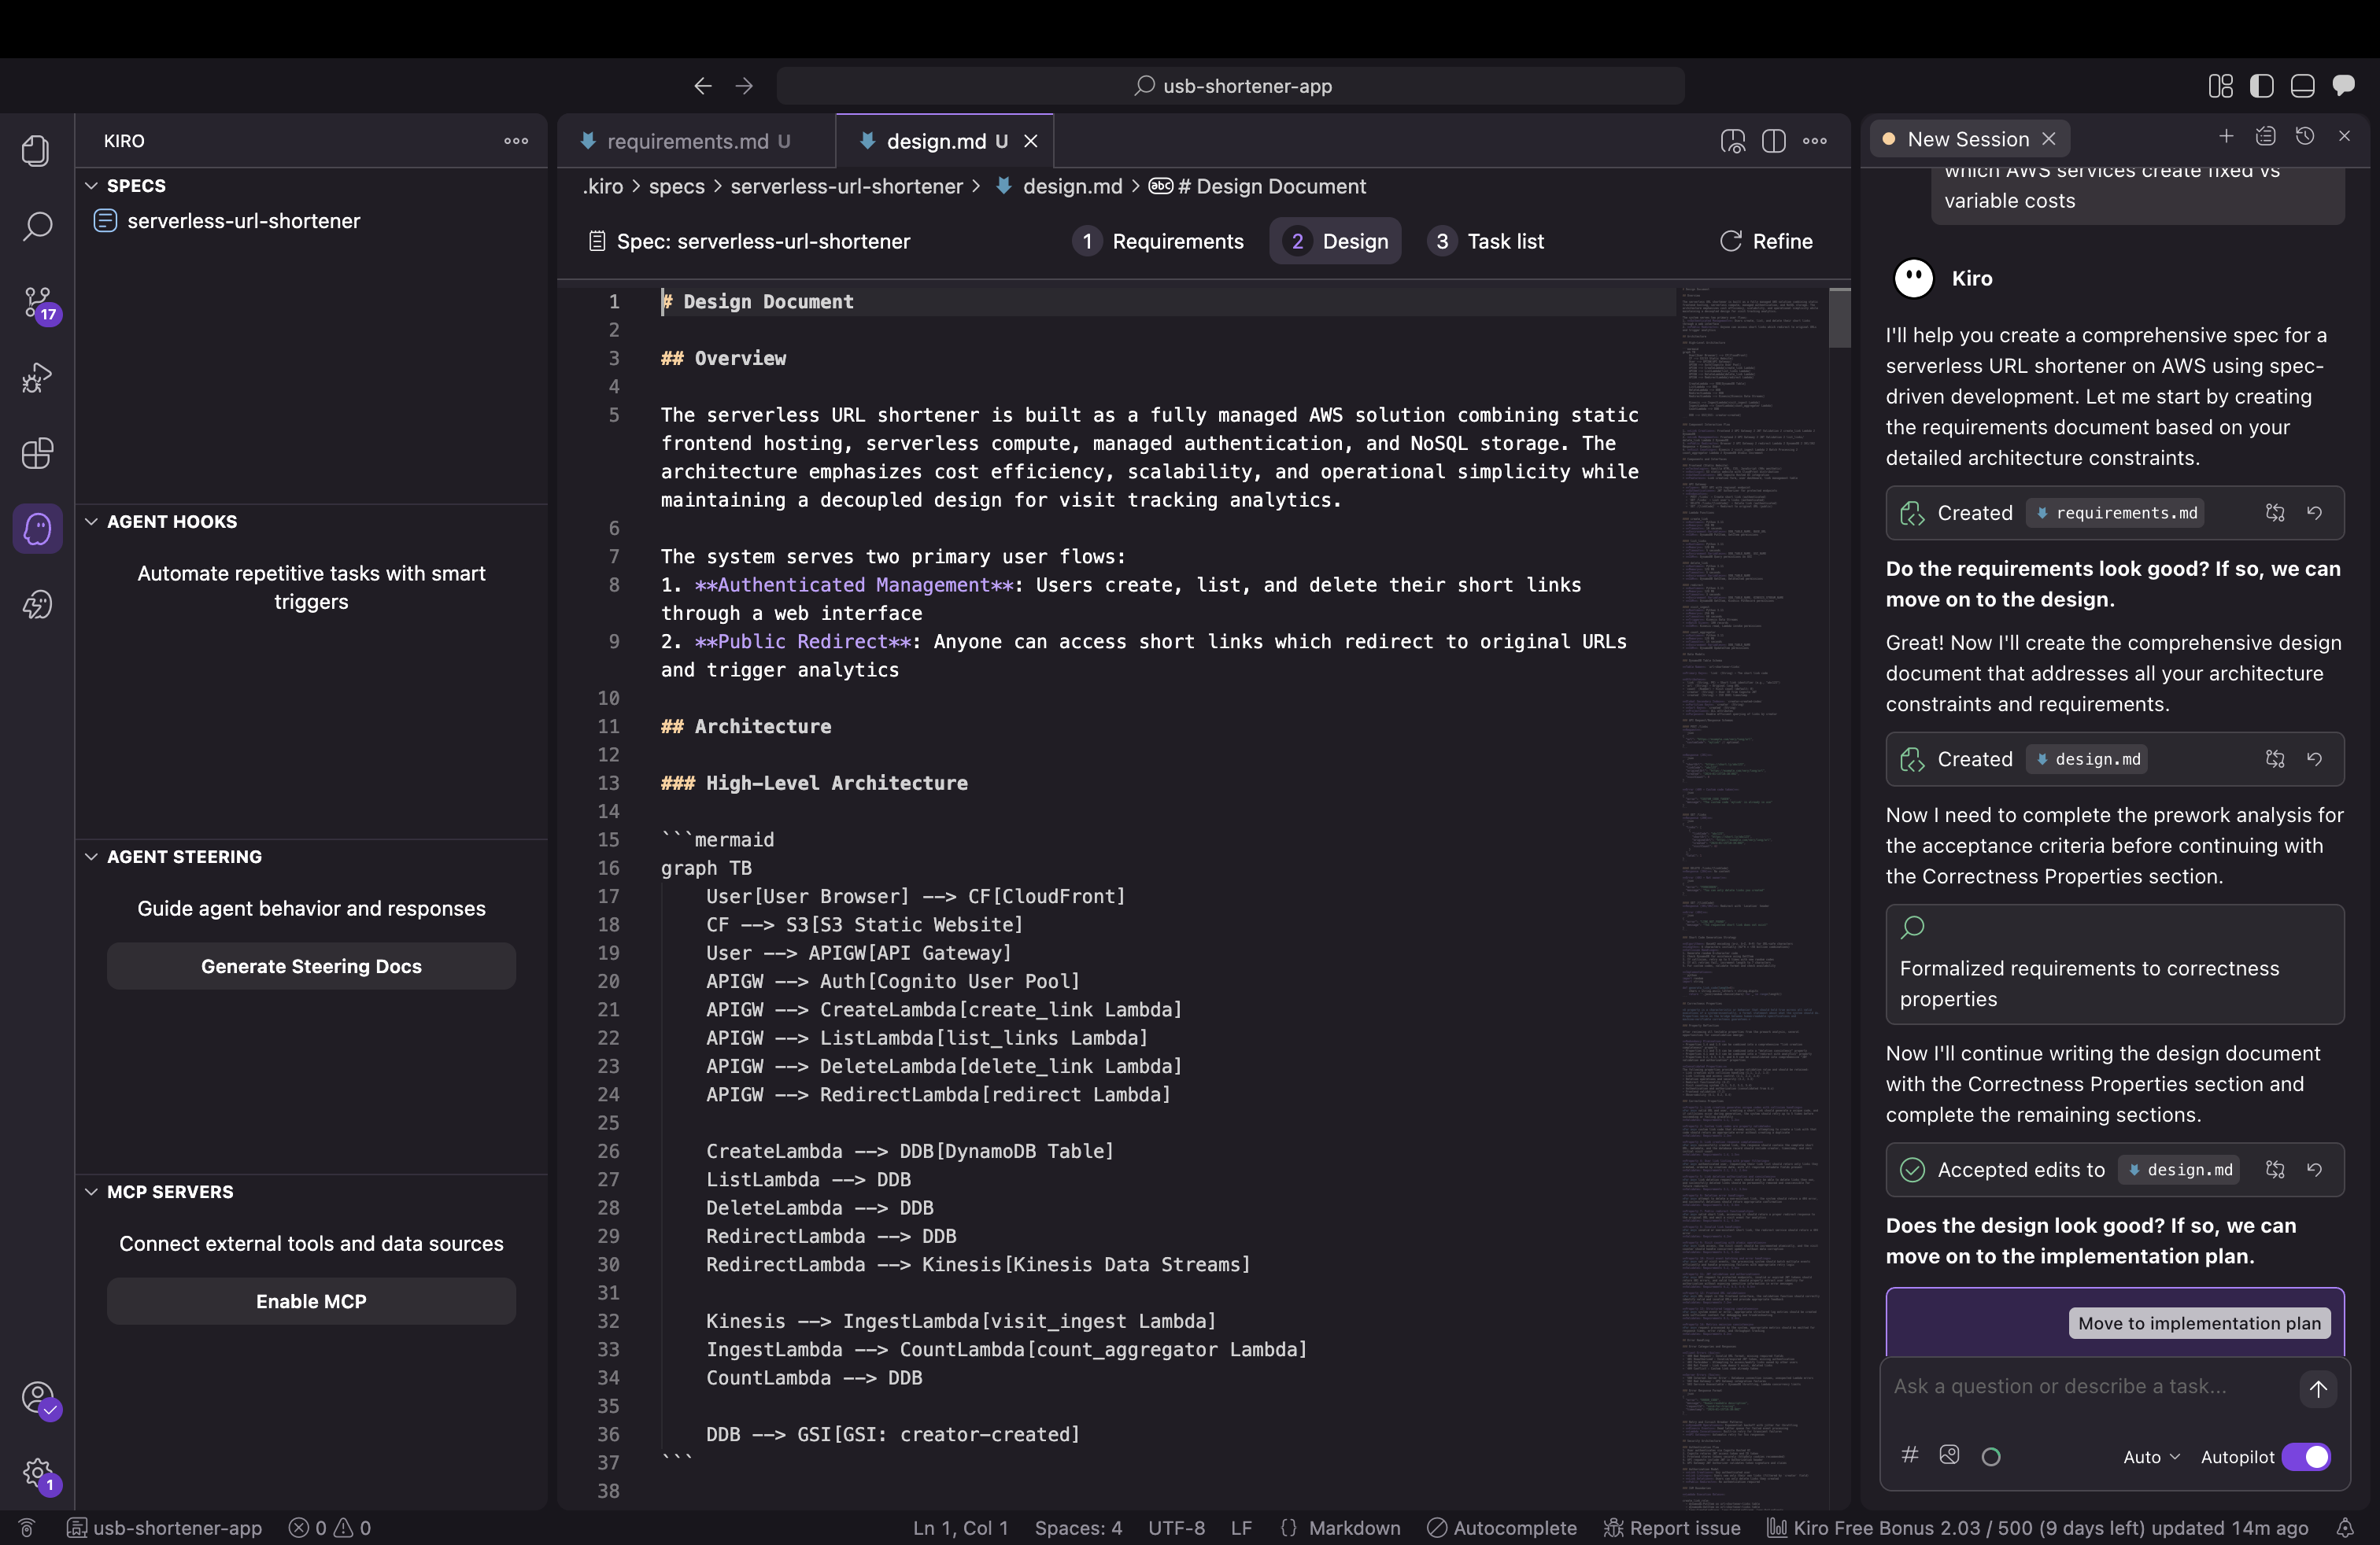2380x1545 pixels.
Task: Open Run and Debug icon
Action: [x=37, y=378]
